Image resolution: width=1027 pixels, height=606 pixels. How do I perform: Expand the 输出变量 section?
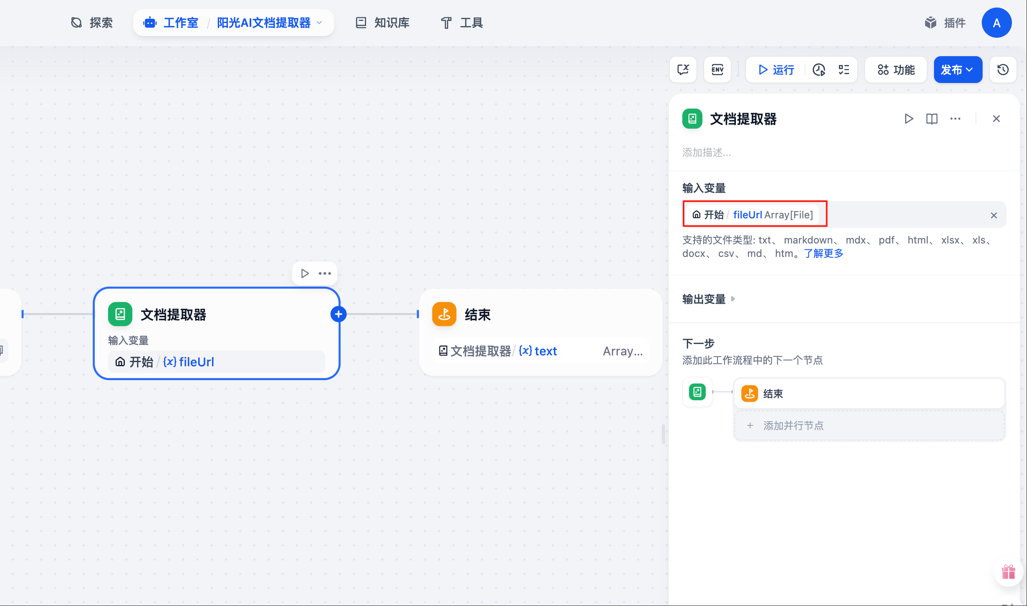[x=709, y=299]
